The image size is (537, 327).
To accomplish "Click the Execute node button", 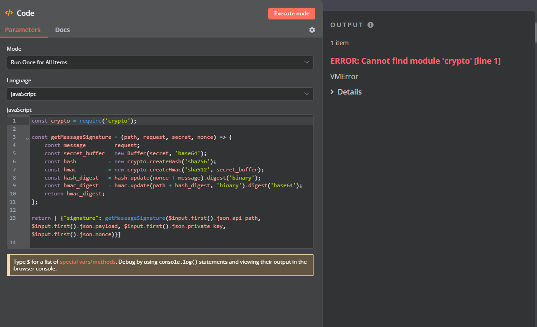I will click(x=291, y=14).
